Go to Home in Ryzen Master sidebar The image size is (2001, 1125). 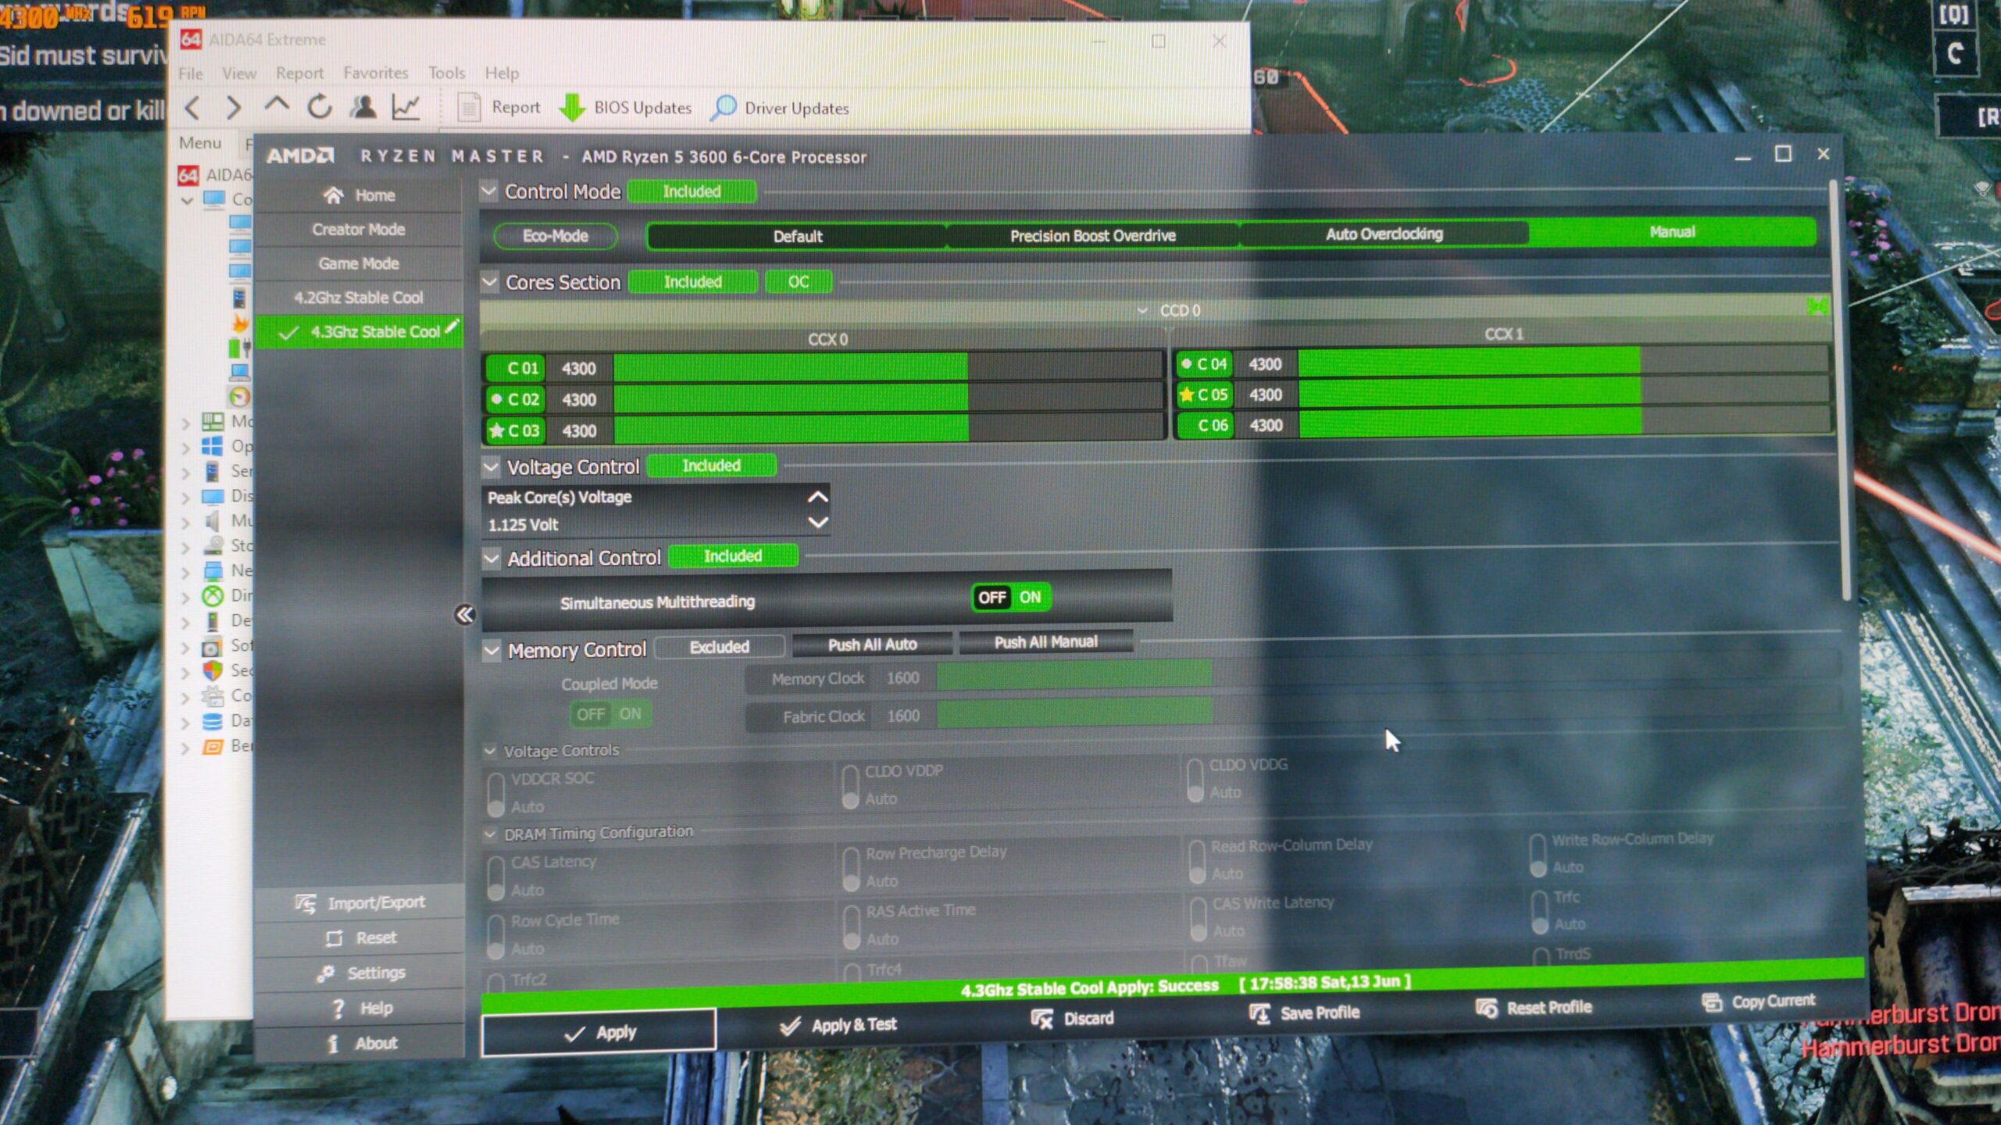359,195
